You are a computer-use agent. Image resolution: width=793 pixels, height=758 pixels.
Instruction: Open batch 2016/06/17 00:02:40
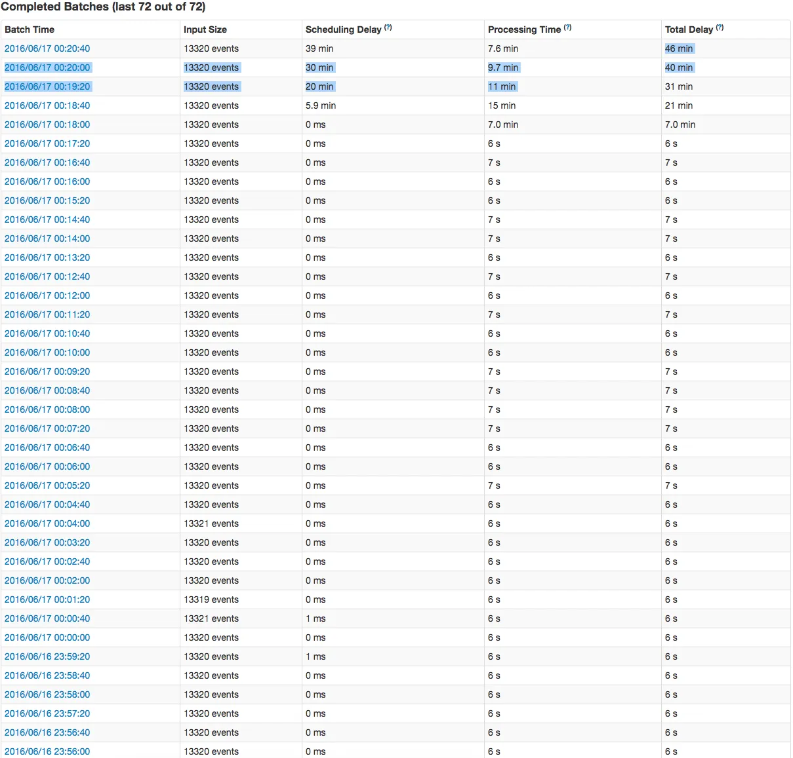47,561
